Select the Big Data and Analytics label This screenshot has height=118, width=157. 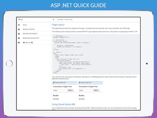click(x=30, y=33)
